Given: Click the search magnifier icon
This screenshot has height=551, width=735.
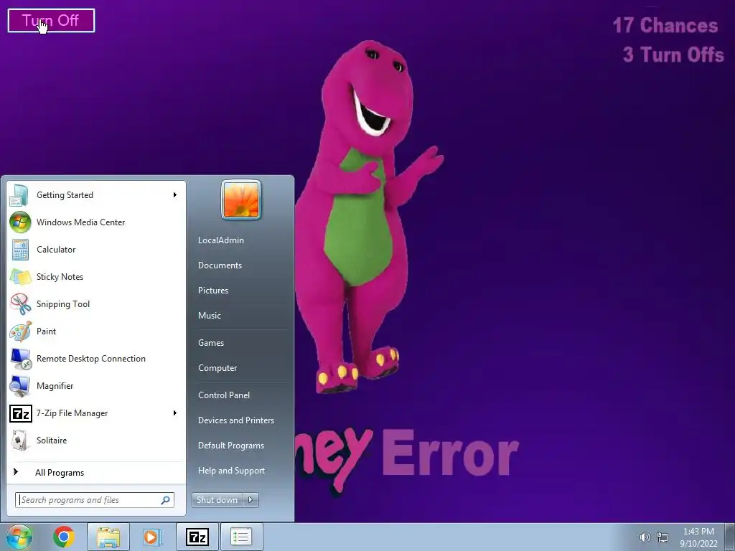Looking at the screenshot, I should [x=165, y=500].
